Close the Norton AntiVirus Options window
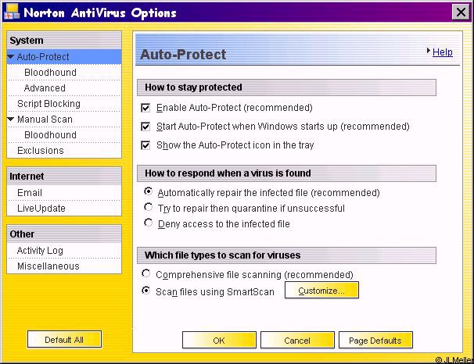The height and width of the screenshot is (364, 474). pos(461,12)
